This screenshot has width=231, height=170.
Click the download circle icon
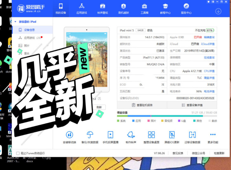[218, 11]
